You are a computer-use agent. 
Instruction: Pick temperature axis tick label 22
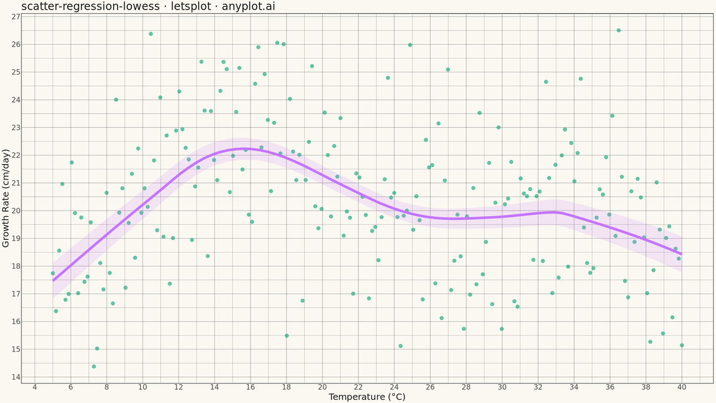(x=358, y=387)
